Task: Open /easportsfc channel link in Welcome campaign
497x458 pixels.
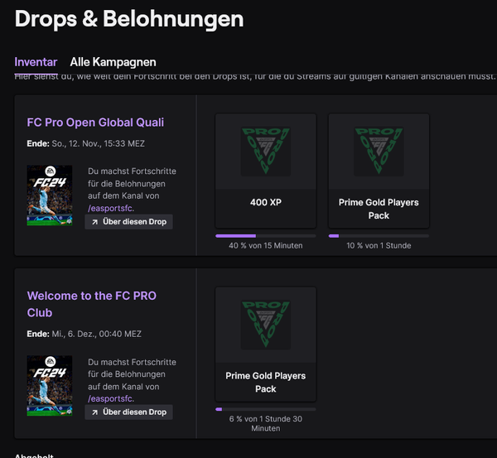Action: (x=111, y=398)
